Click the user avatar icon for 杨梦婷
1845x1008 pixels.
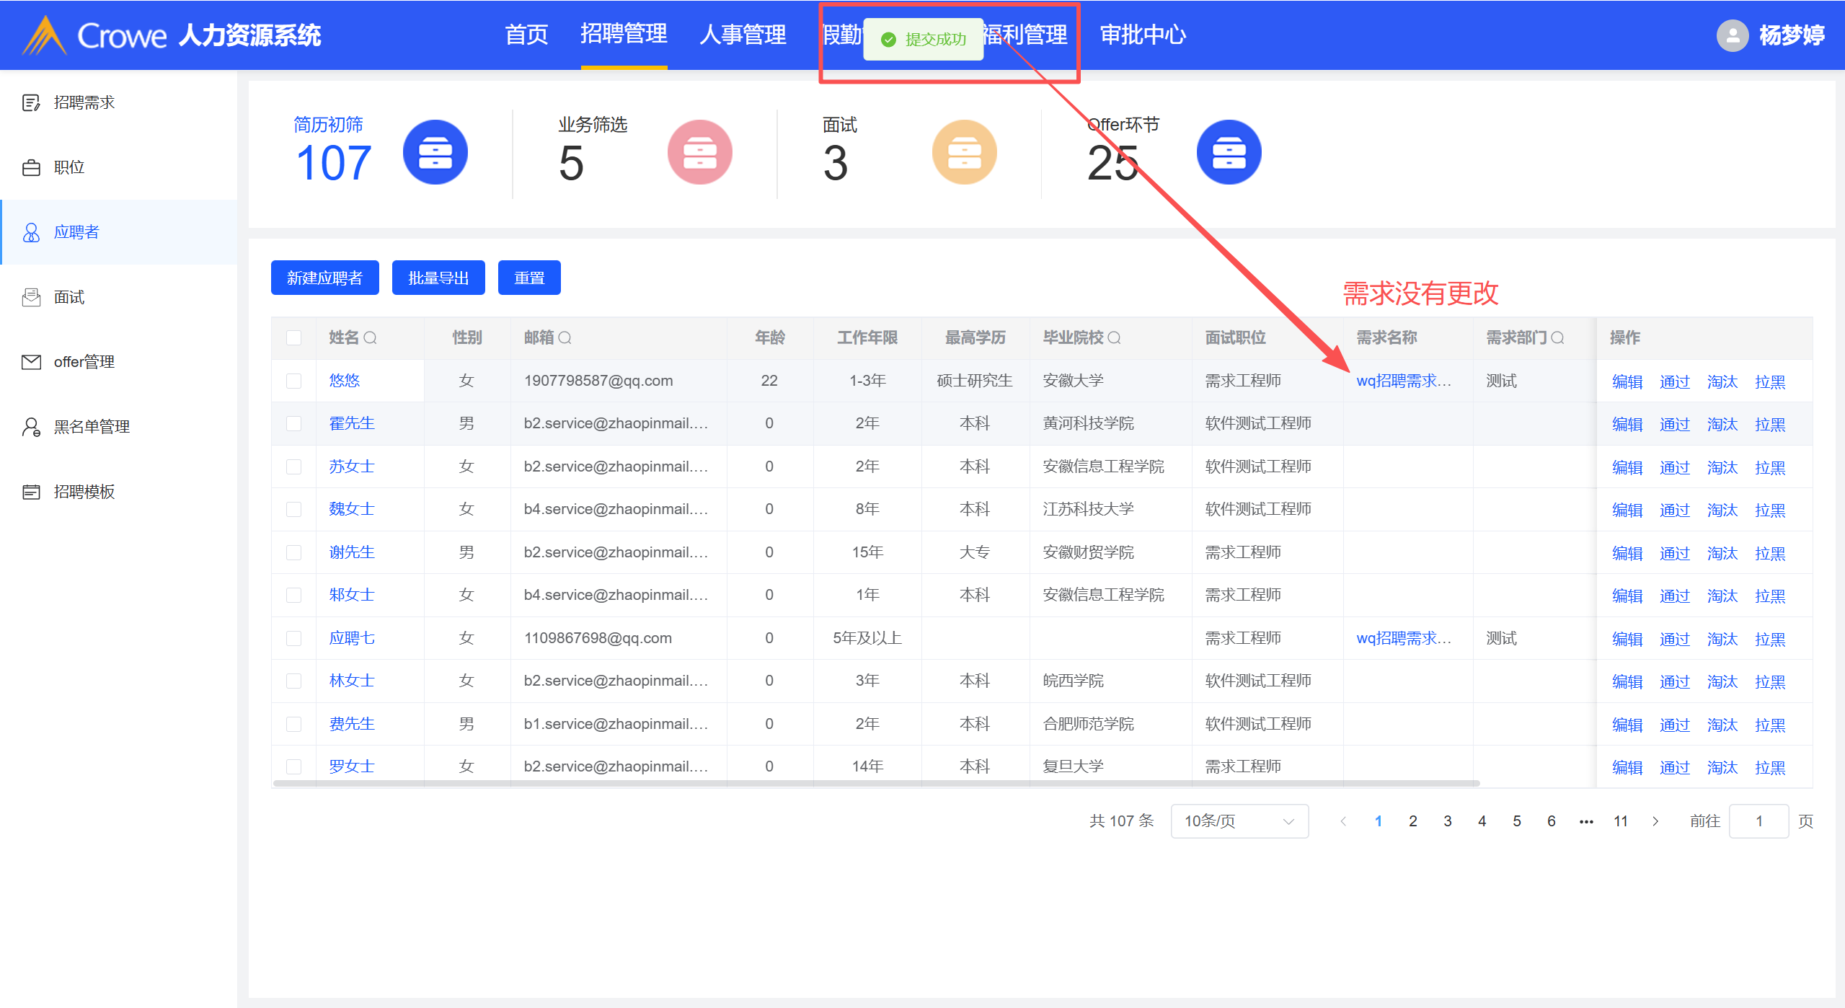pos(1732,35)
